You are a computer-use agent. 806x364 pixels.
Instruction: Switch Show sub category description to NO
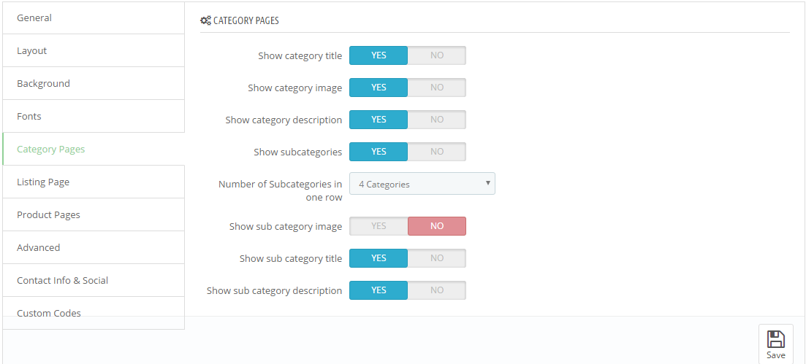(x=437, y=290)
